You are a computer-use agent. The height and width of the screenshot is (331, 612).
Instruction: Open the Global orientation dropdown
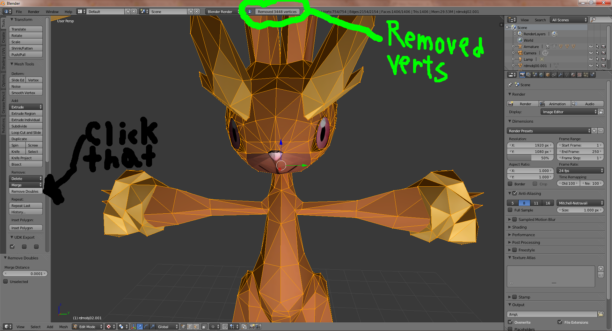point(168,327)
